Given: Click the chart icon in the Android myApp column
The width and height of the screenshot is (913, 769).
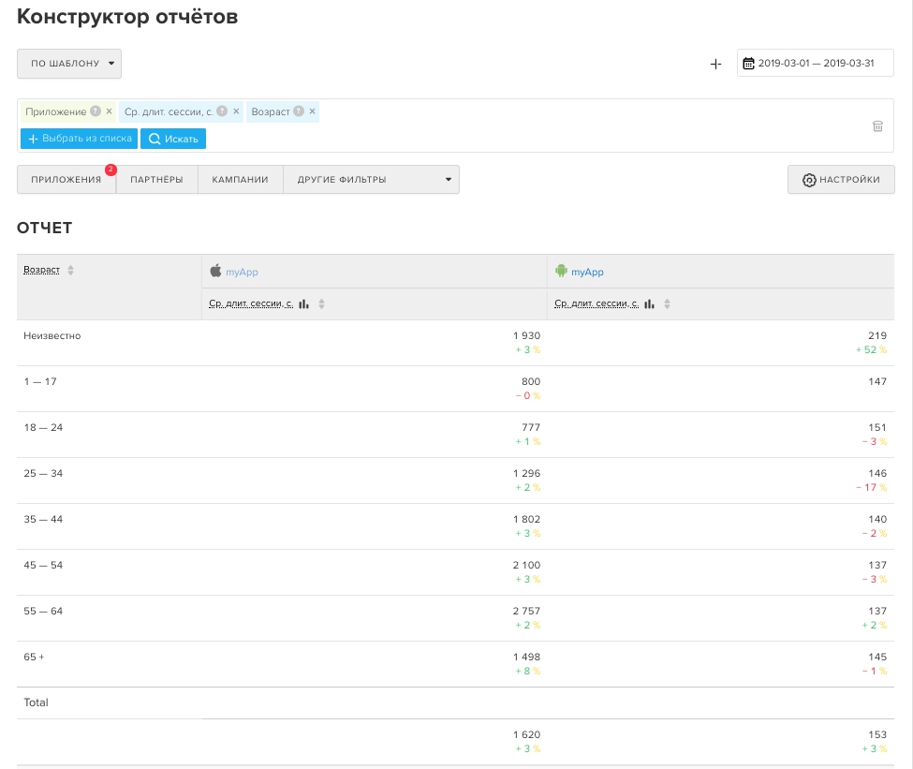Looking at the screenshot, I should click(x=650, y=304).
